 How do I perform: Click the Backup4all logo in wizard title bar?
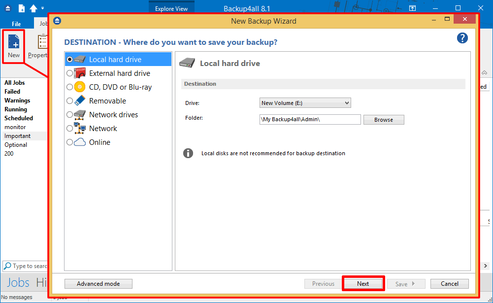[x=57, y=21]
